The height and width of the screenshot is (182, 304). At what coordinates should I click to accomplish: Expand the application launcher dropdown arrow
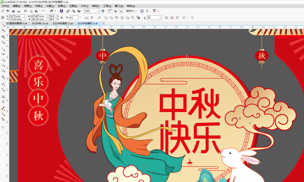point(158,11)
